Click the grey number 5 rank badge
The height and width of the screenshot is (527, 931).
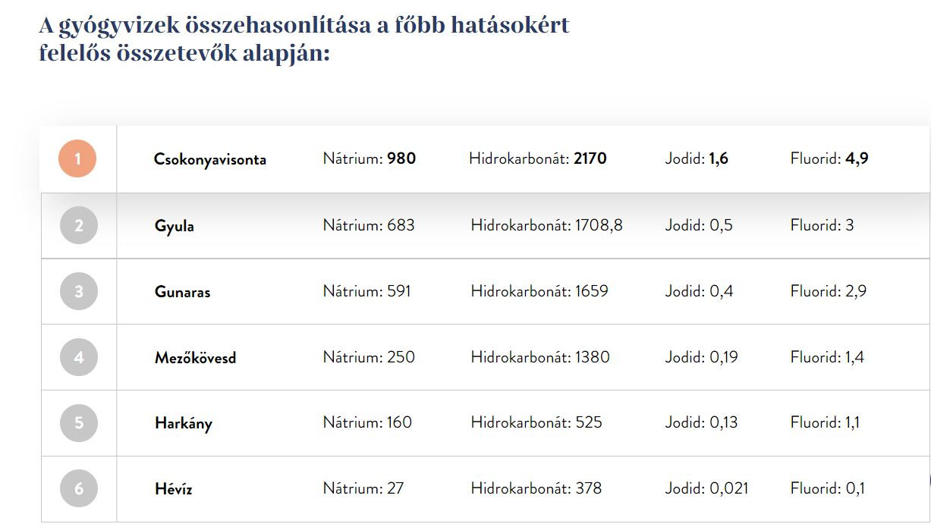point(79,422)
